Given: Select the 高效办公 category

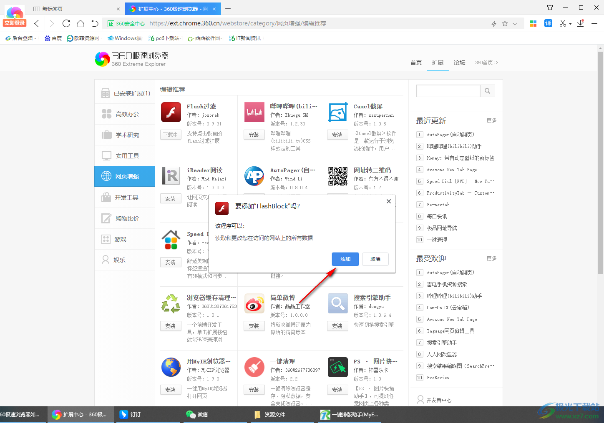Looking at the screenshot, I should coord(125,114).
